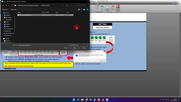This screenshot has height=102, width=181.
Task: Click Excel's horizontal scrollbar at the bottom
Action: point(89,97)
